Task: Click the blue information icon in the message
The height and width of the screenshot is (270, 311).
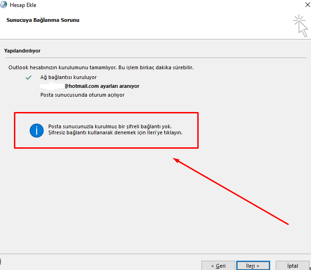Action: [36, 130]
